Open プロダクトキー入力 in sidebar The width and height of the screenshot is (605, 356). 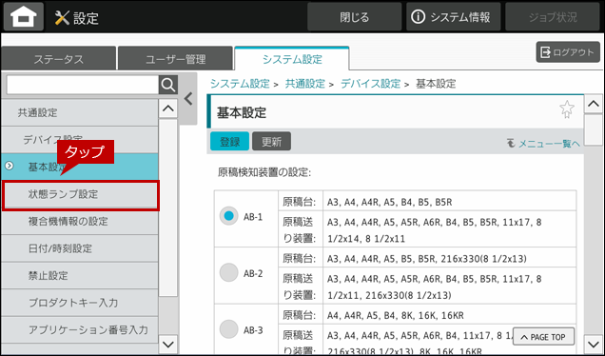coord(80,303)
